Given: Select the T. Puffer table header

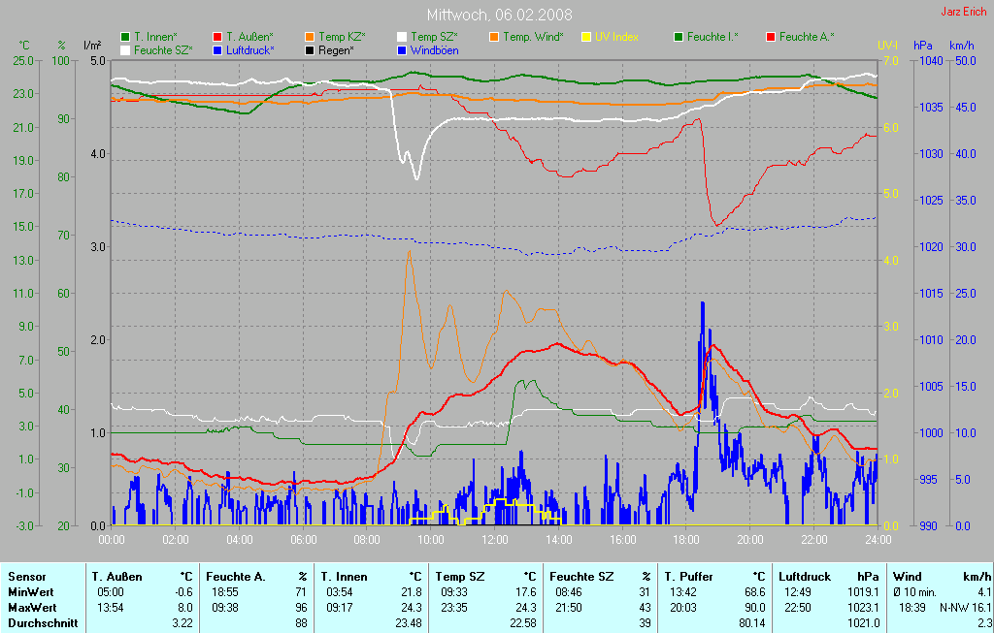Looking at the screenshot, I should pos(689,576).
